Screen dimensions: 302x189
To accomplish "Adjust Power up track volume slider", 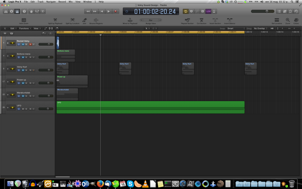I will (x=46, y=83).
